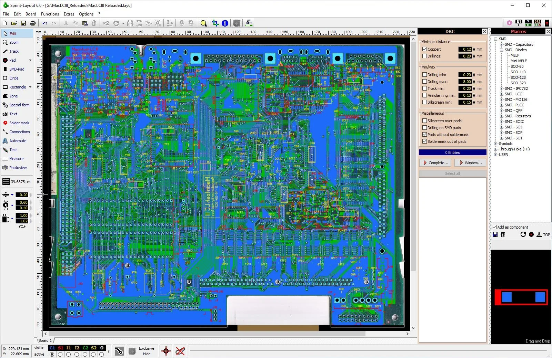Image resolution: width=552 pixels, height=358 pixels.
Task: Click the Undo arrow in toolbar
Action: (45, 23)
